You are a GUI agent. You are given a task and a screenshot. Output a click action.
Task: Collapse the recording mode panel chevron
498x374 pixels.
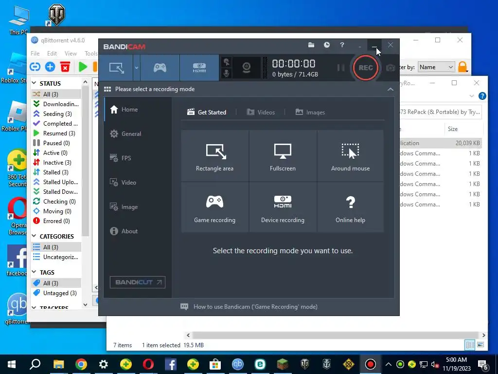click(x=391, y=90)
